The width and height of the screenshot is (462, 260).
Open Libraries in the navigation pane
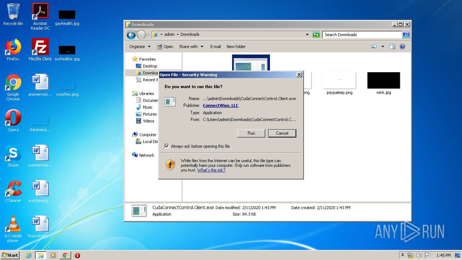coord(143,94)
